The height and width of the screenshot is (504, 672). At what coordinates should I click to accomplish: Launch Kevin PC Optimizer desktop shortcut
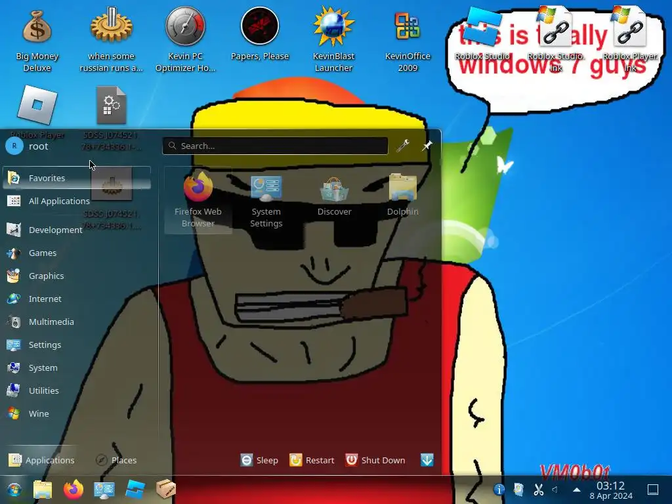185,40
